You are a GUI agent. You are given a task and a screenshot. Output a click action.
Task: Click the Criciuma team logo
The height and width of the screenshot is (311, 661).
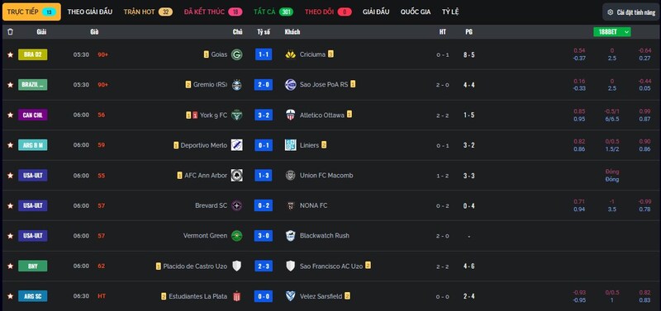click(x=291, y=54)
